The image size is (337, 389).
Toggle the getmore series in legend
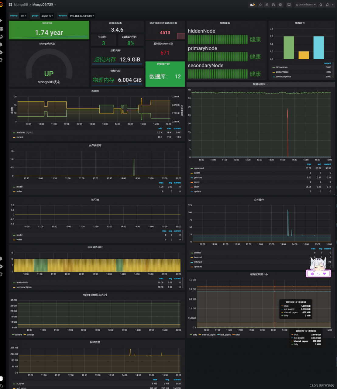pos(198,177)
